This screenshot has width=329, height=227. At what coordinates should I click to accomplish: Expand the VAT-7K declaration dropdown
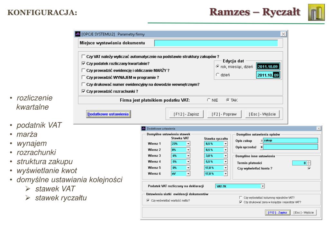[263, 186]
